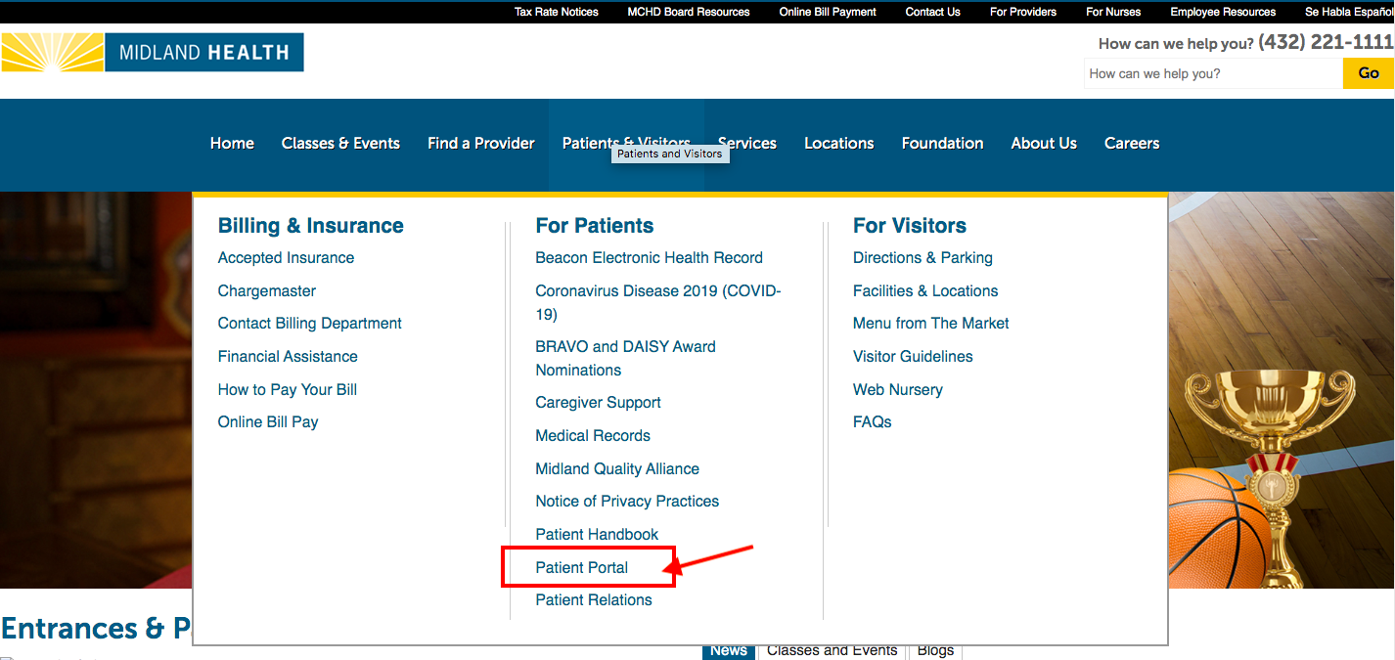Open Coronavirus Disease 2019 (COVID-19) link
Viewport: 1395px width, 660px height.
(x=658, y=302)
